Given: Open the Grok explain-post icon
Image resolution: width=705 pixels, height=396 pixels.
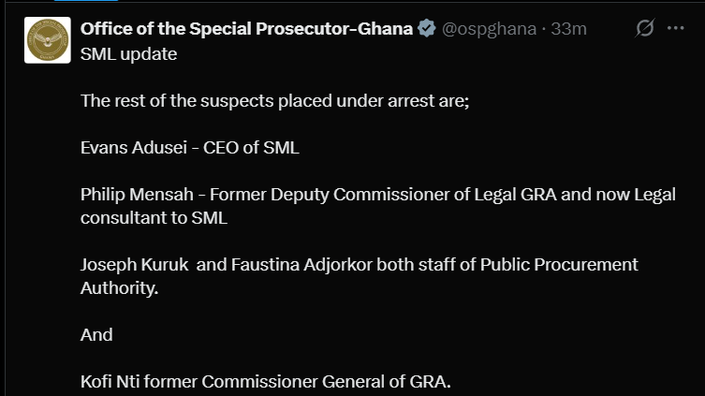Looking at the screenshot, I should (x=644, y=28).
